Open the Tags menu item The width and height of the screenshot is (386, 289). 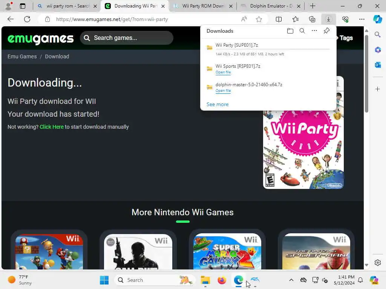pos(346,38)
